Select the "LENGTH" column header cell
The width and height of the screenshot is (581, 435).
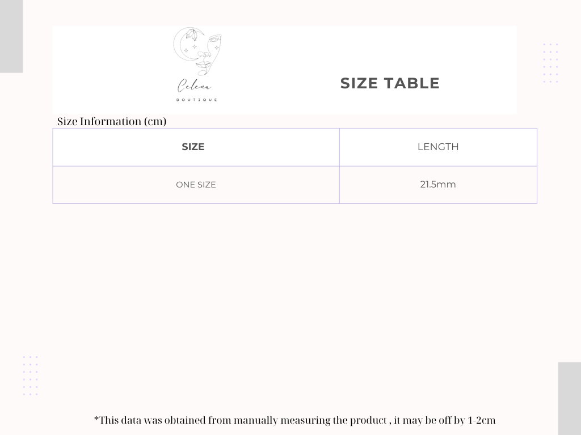point(438,147)
